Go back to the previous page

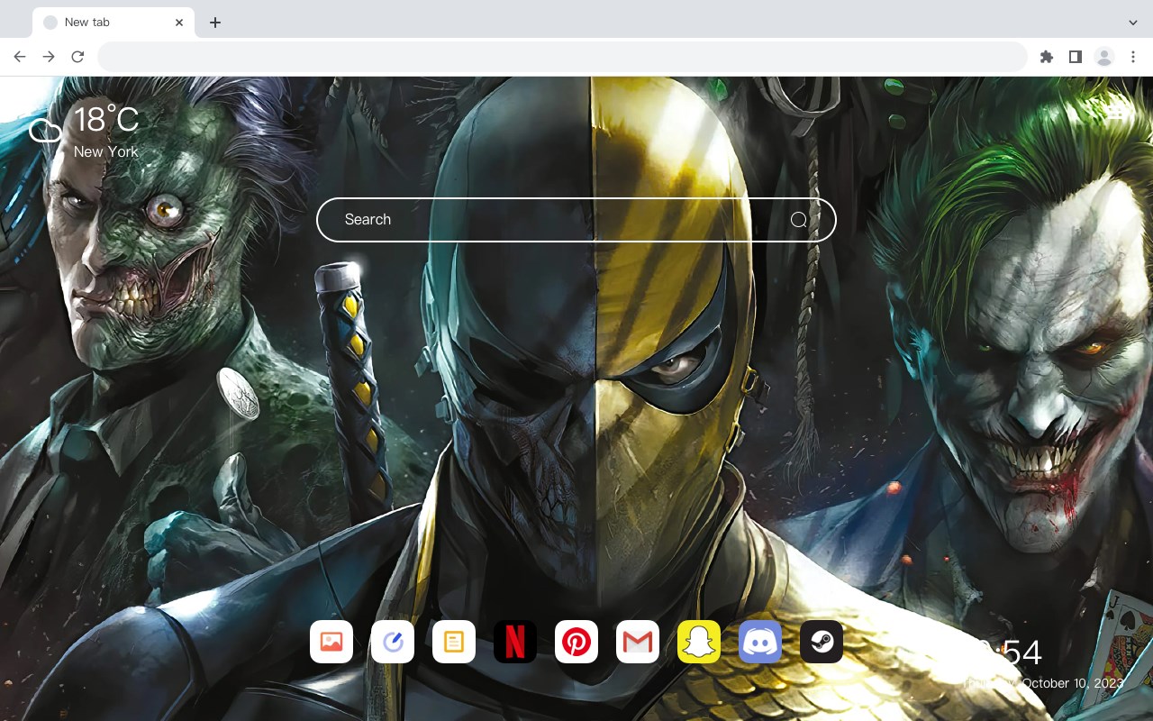[20, 57]
